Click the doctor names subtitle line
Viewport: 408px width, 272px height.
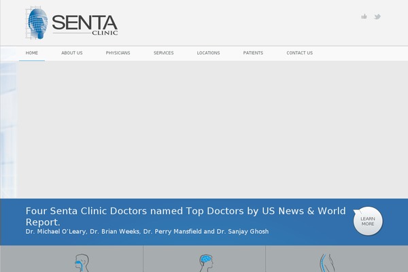point(147,231)
